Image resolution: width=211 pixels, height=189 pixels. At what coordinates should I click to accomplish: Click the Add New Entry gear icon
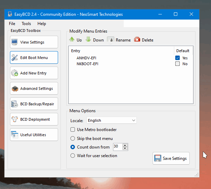point(14,73)
